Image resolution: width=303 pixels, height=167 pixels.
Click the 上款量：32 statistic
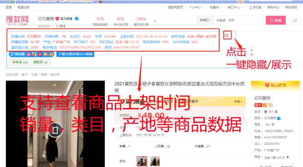pos(162,146)
